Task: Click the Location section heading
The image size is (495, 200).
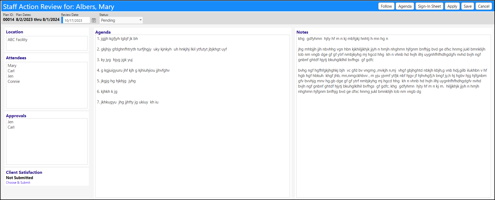Action: click(x=15, y=32)
